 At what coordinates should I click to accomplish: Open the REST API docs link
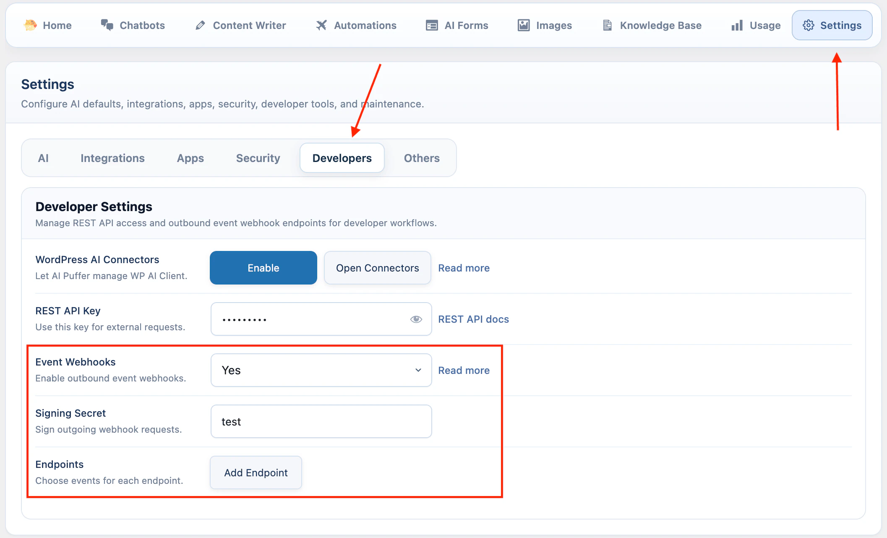tap(474, 319)
